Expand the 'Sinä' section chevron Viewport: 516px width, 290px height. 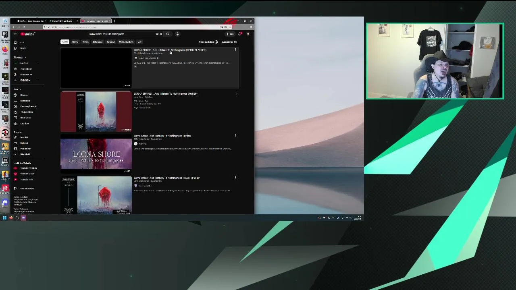coord(20,89)
